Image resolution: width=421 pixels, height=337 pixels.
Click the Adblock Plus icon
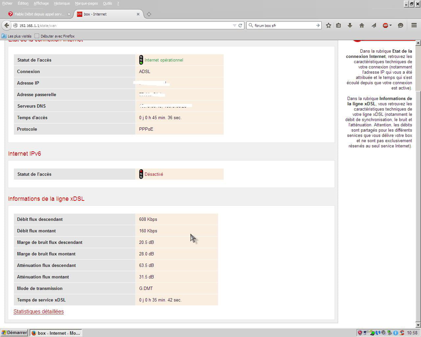[x=385, y=25]
